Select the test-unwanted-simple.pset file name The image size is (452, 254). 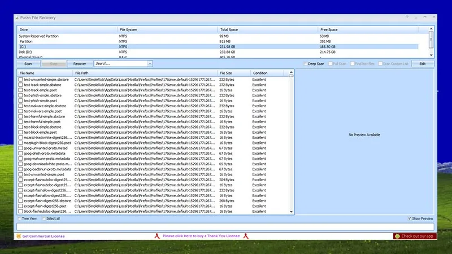(x=44, y=174)
